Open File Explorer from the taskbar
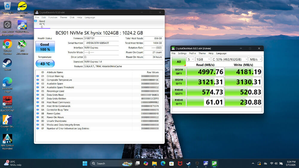Screen dimensions: 299x168 point(155,164)
